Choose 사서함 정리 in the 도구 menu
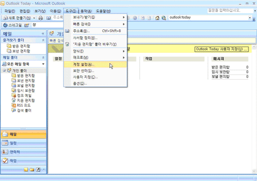The height and width of the screenshot is (181, 257). (x=95, y=38)
